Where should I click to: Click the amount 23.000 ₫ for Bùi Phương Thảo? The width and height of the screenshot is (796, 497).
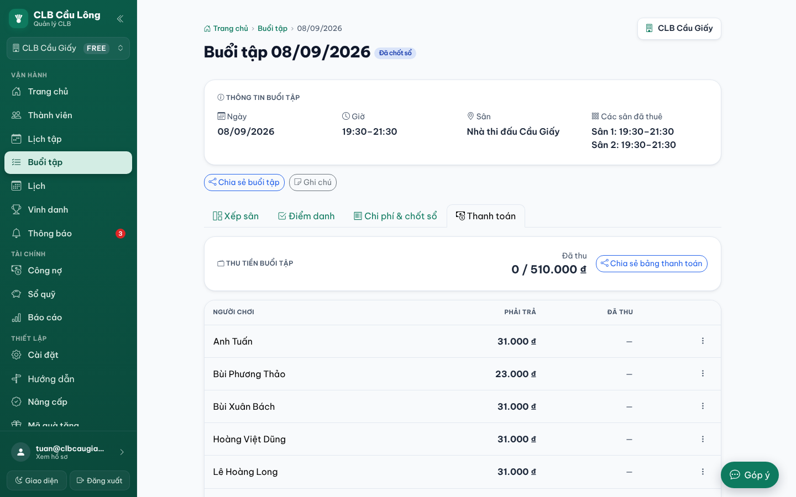coord(516,374)
